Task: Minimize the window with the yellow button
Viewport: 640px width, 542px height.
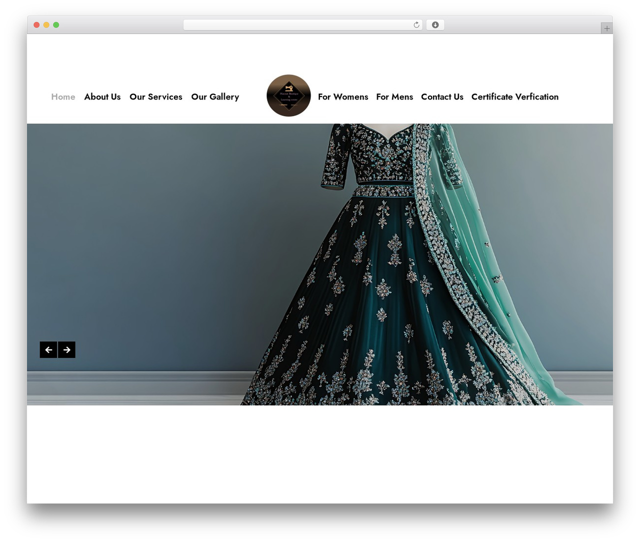Action: point(46,25)
